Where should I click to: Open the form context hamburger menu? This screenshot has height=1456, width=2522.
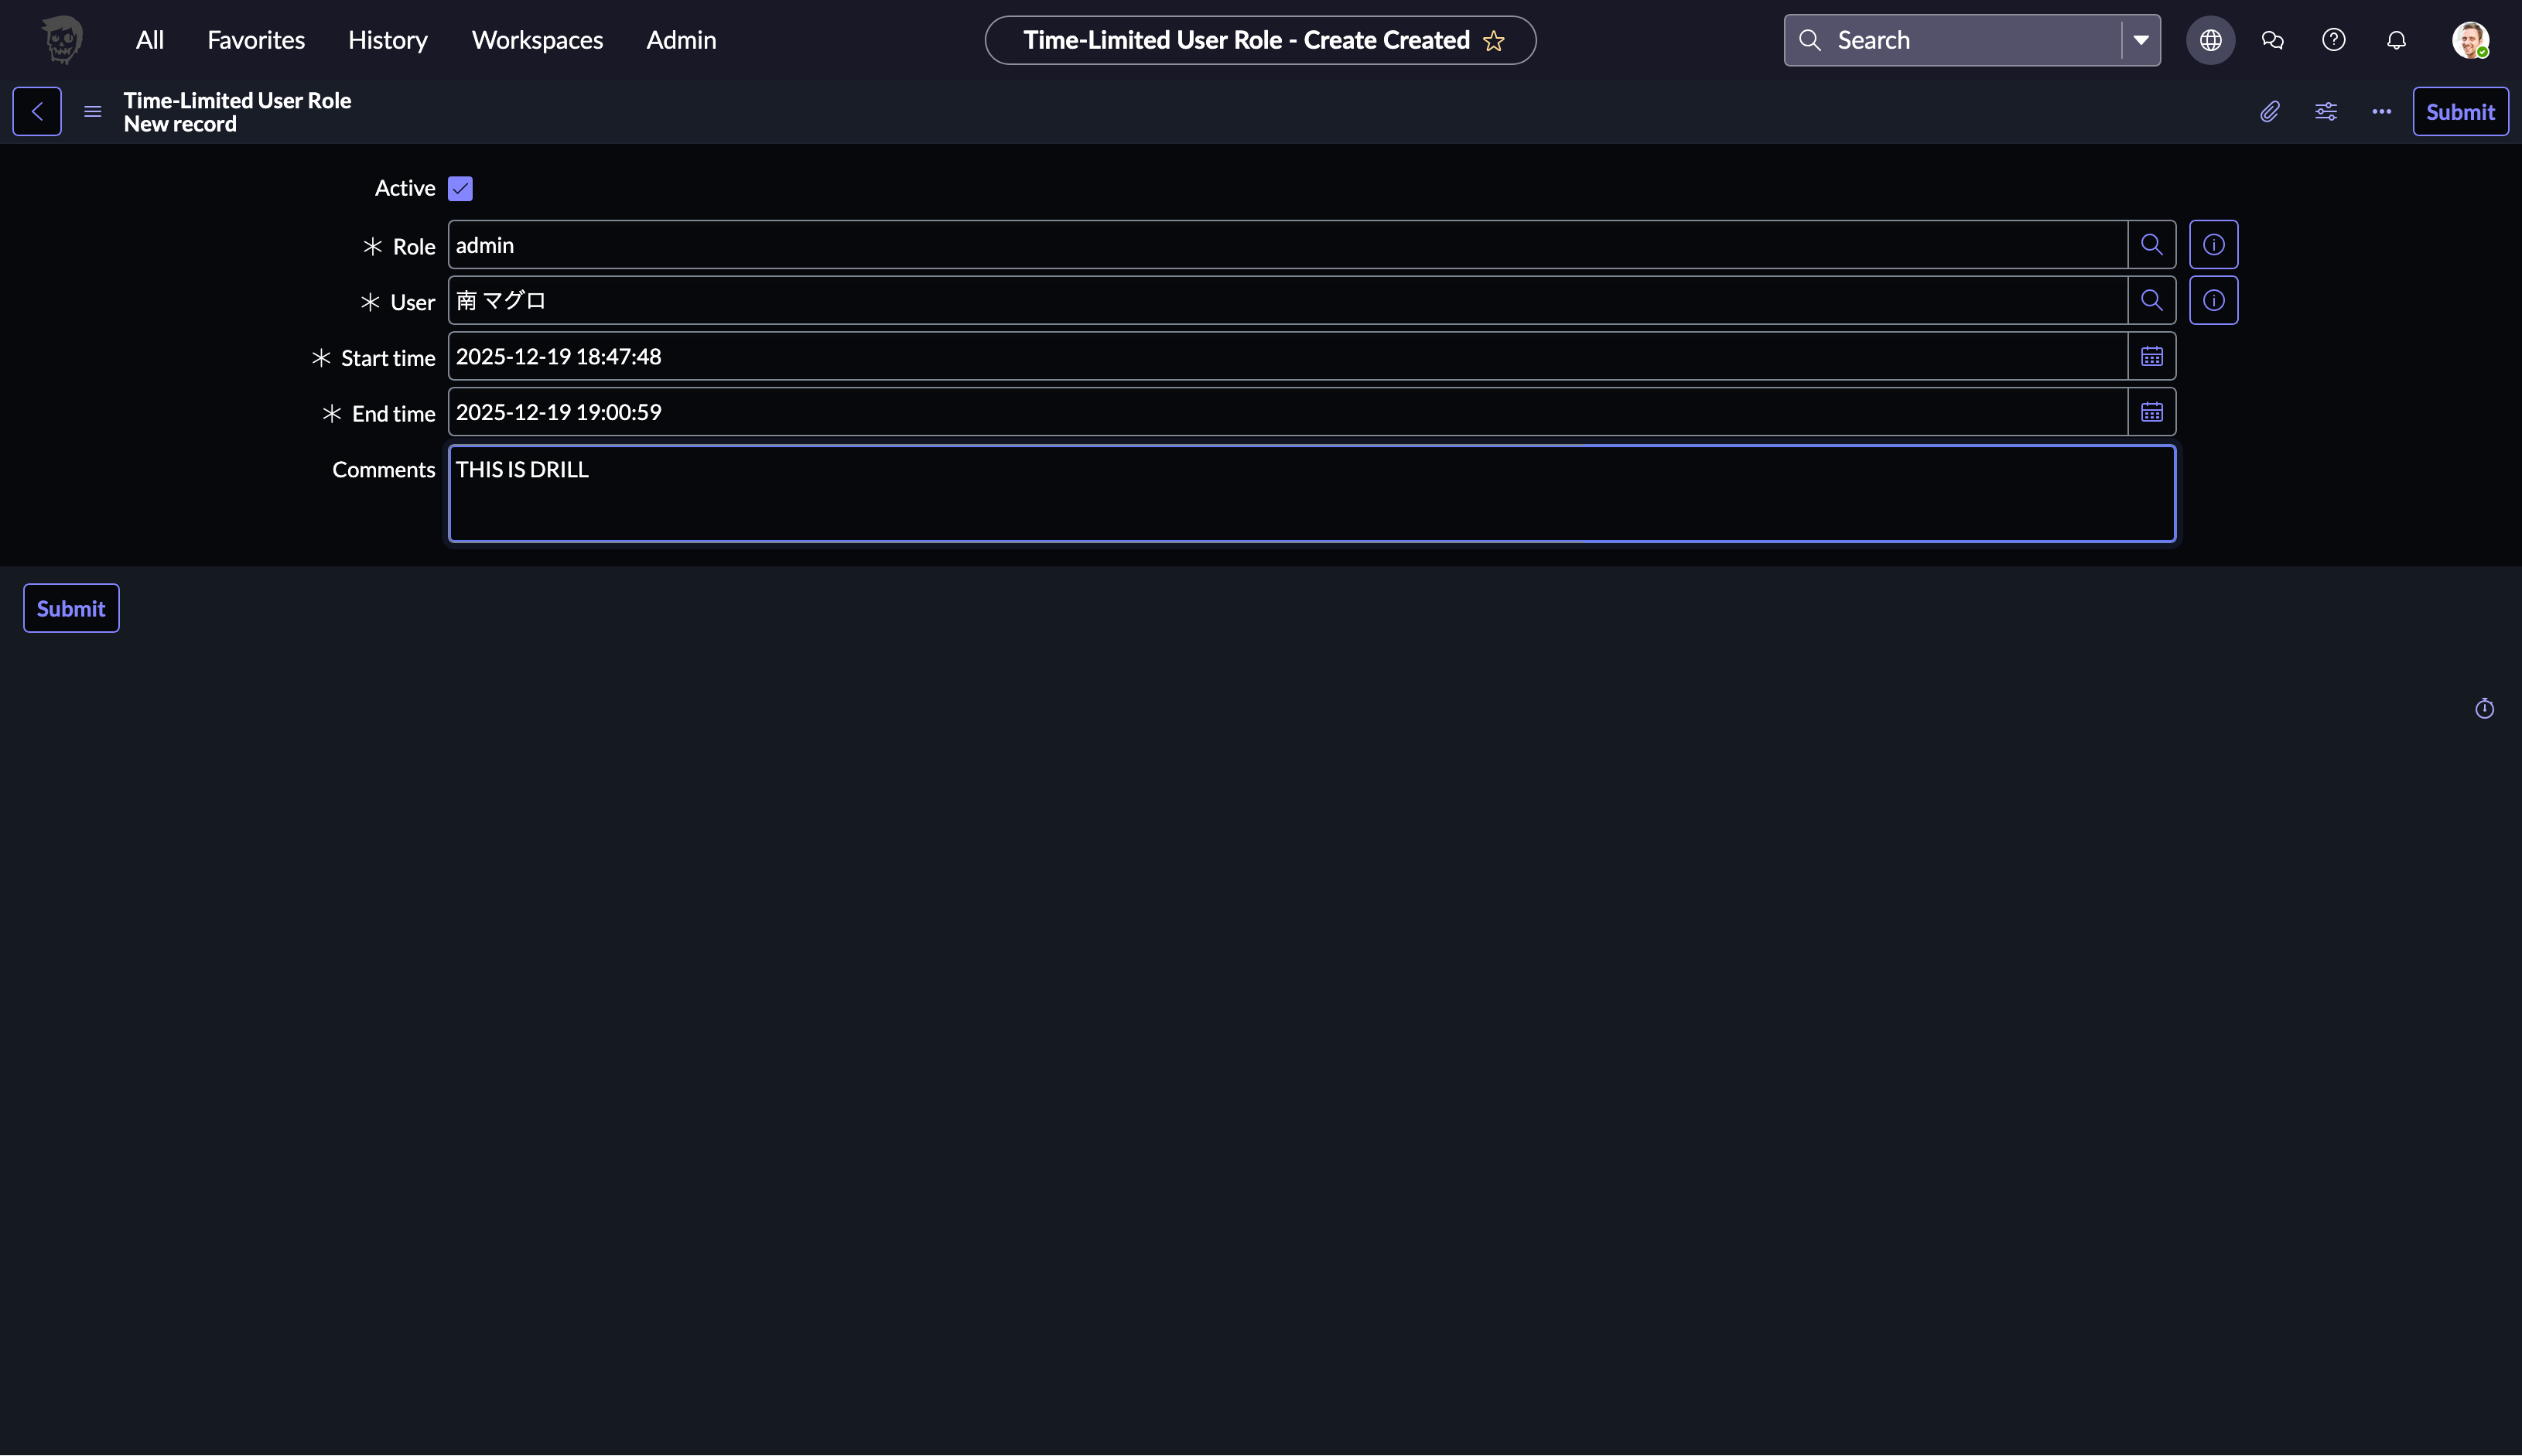pyautogui.click(x=93, y=112)
